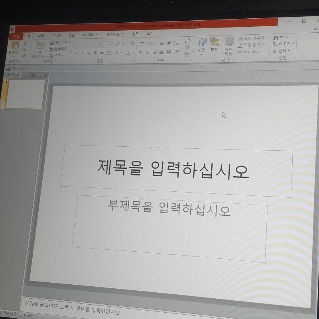Select slide 1 thumbnail

coord(25,95)
